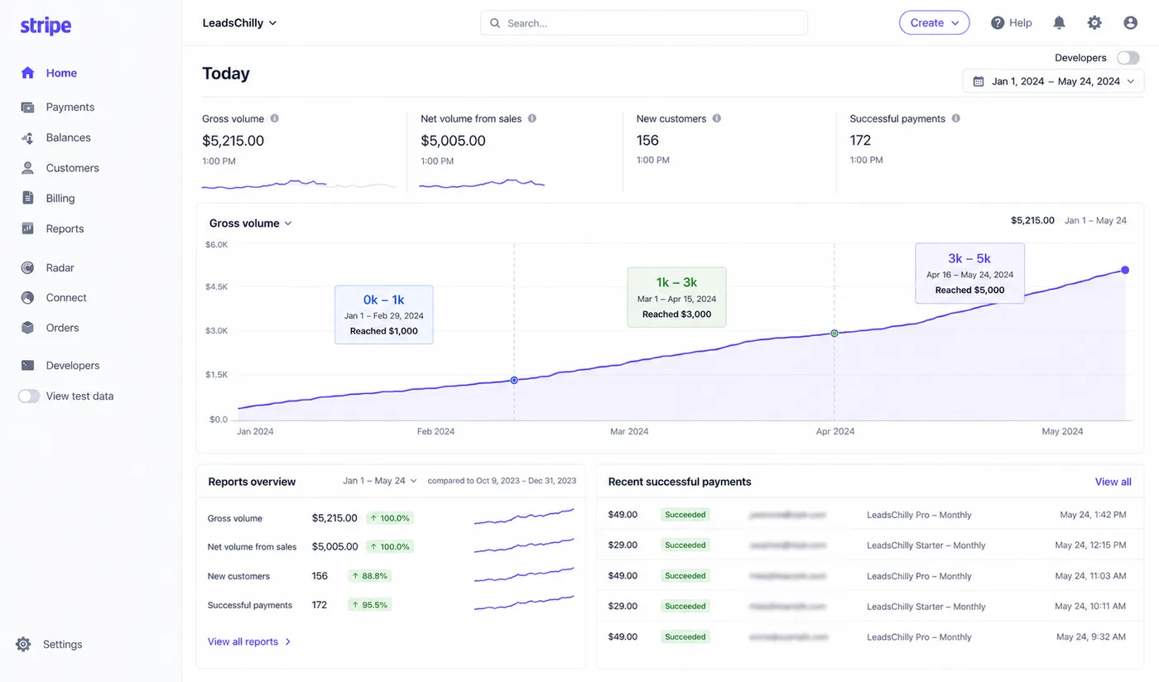Click the calendar icon in date range

[x=979, y=81]
